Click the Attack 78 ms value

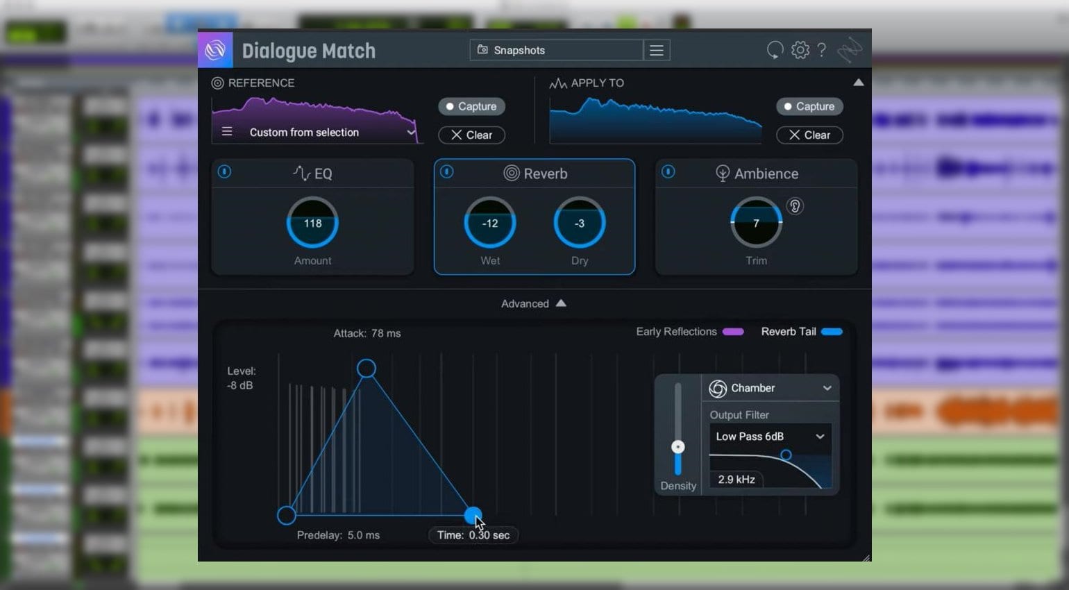coord(367,333)
